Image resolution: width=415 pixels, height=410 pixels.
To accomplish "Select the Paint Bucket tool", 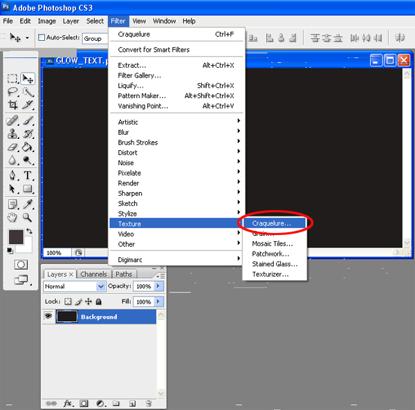I will click(x=28, y=147).
